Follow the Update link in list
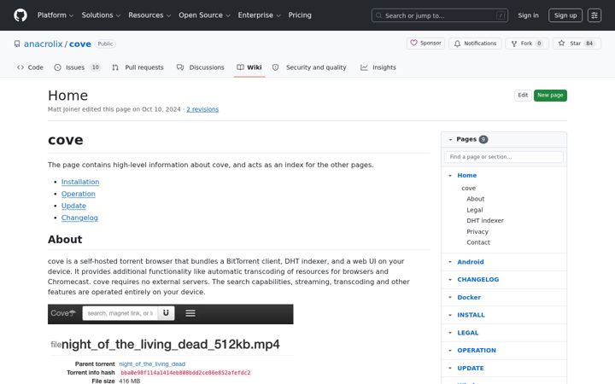Viewport: 615px width, 384px height. pos(73,206)
